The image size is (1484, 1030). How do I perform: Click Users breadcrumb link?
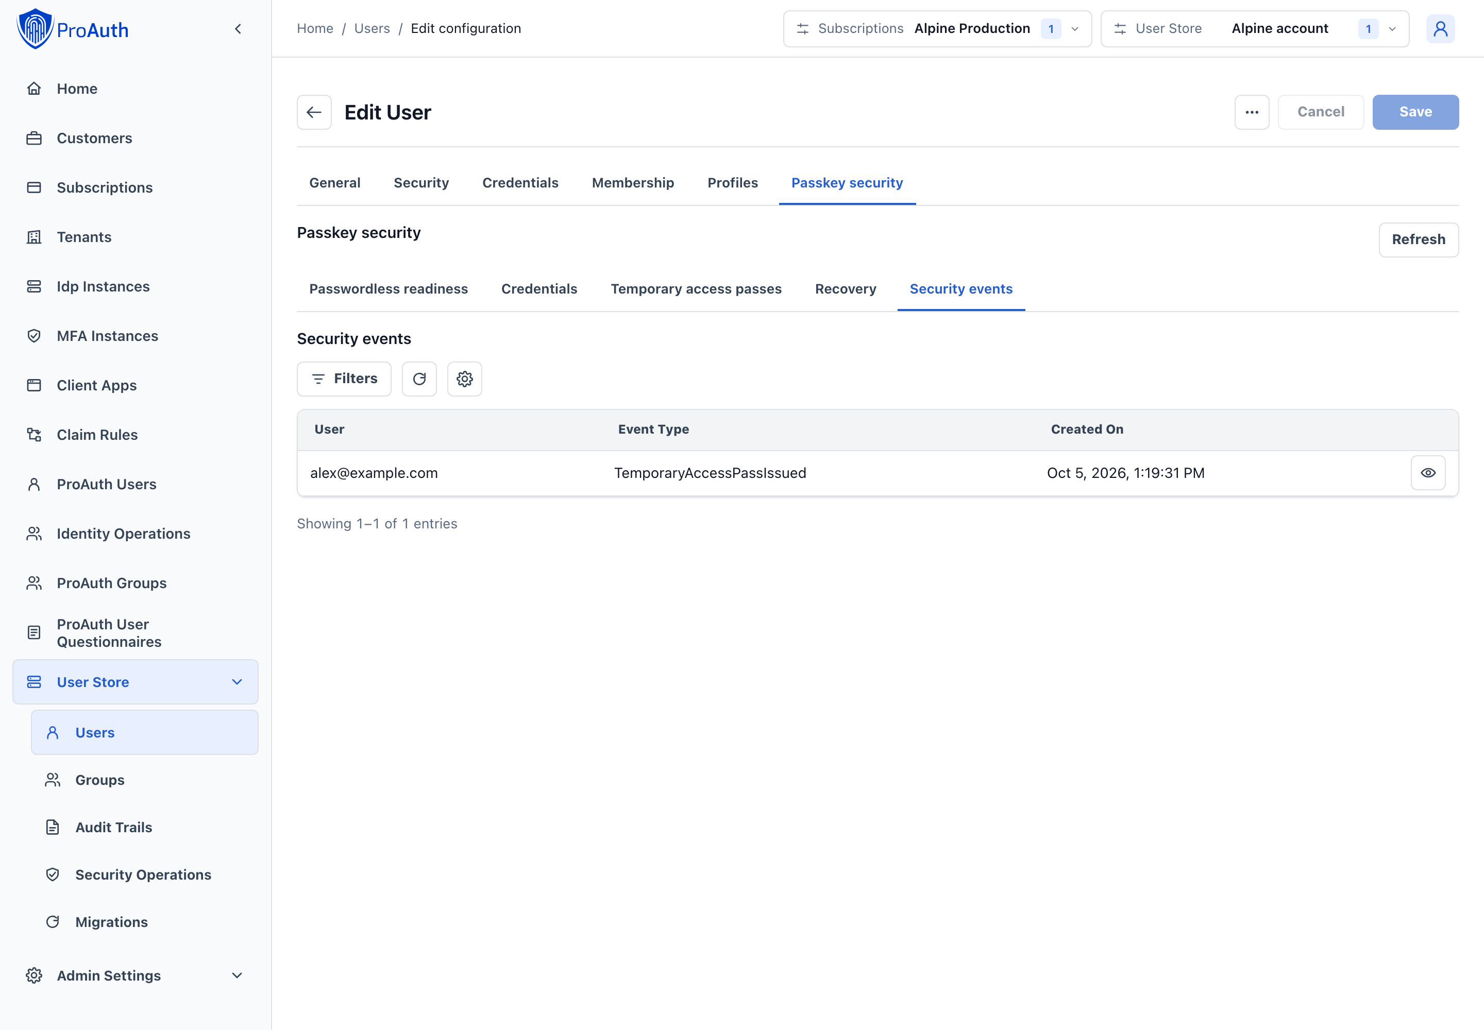tap(372, 29)
